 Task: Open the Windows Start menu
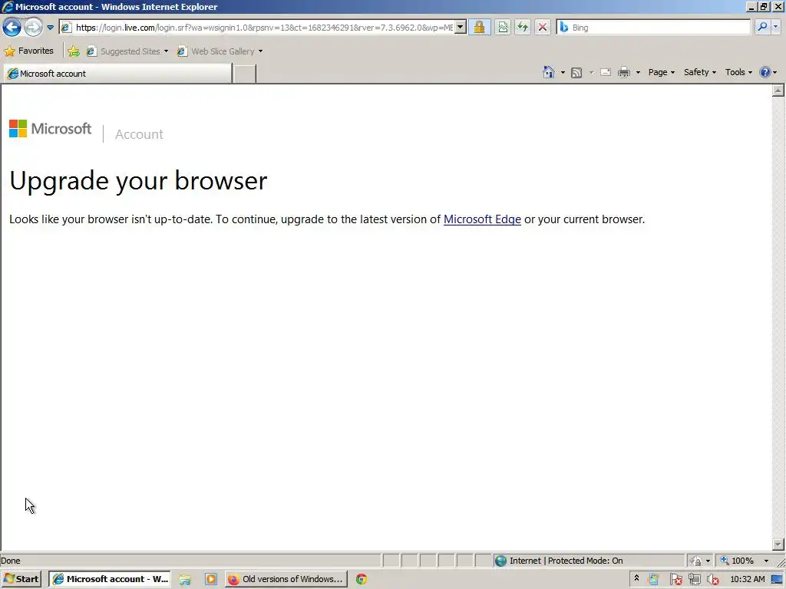pyautogui.click(x=21, y=579)
